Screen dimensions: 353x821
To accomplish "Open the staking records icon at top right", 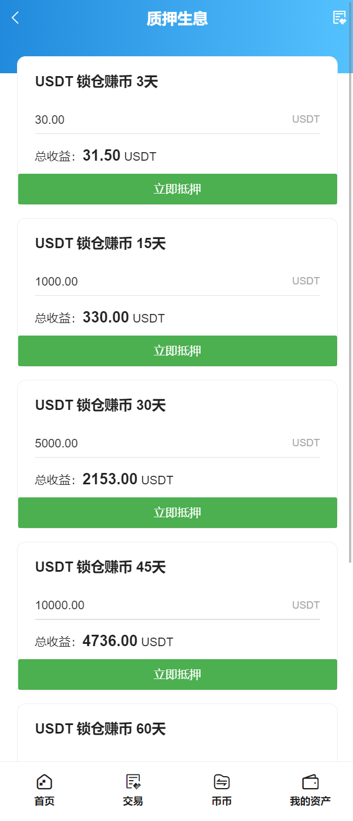I will tap(339, 18).
